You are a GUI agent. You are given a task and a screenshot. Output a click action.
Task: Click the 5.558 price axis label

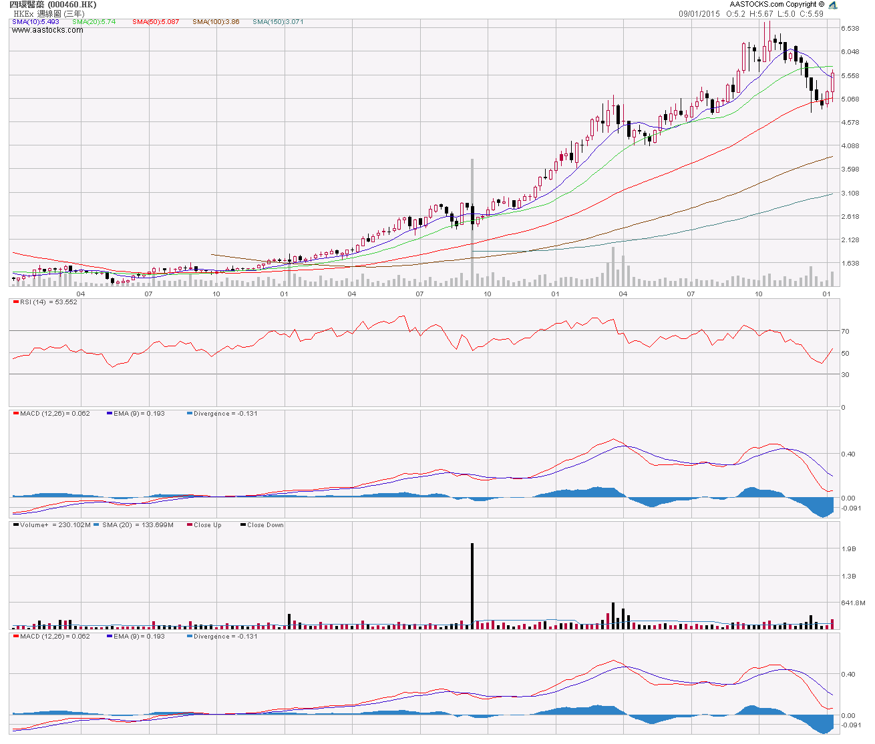coord(850,76)
